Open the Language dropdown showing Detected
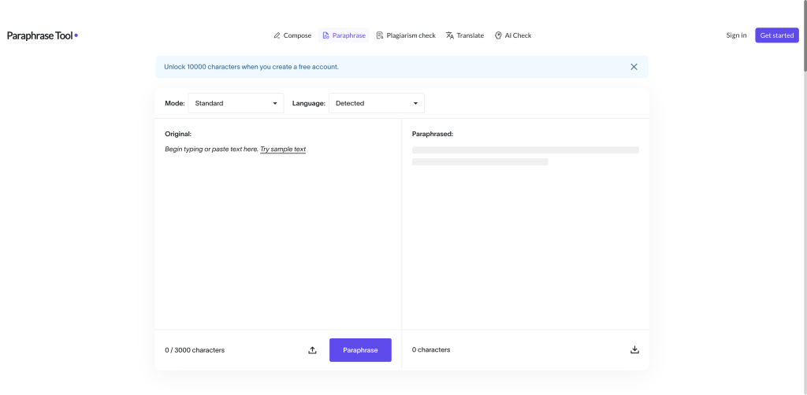Image resolution: width=807 pixels, height=395 pixels. [x=376, y=103]
